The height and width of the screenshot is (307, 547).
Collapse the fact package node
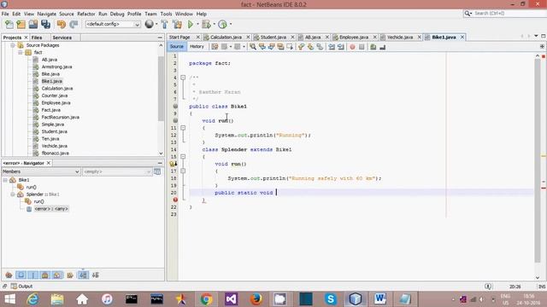(21, 52)
